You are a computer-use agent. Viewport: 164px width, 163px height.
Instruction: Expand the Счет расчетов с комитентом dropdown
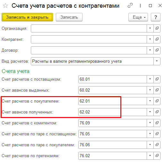[x=150, y=123]
